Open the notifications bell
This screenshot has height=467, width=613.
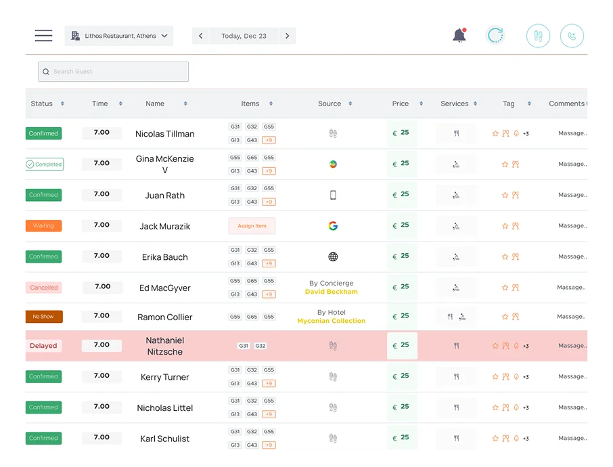click(459, 36)
